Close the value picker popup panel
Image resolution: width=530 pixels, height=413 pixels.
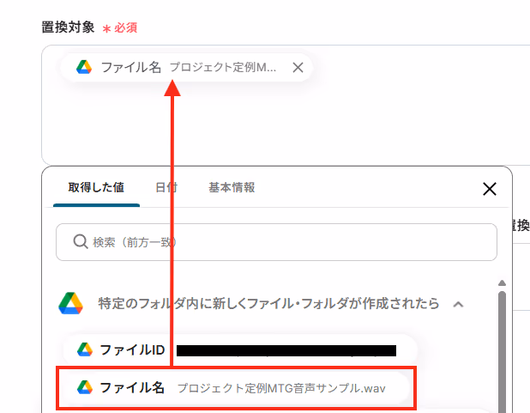click(x=490, y=189)
